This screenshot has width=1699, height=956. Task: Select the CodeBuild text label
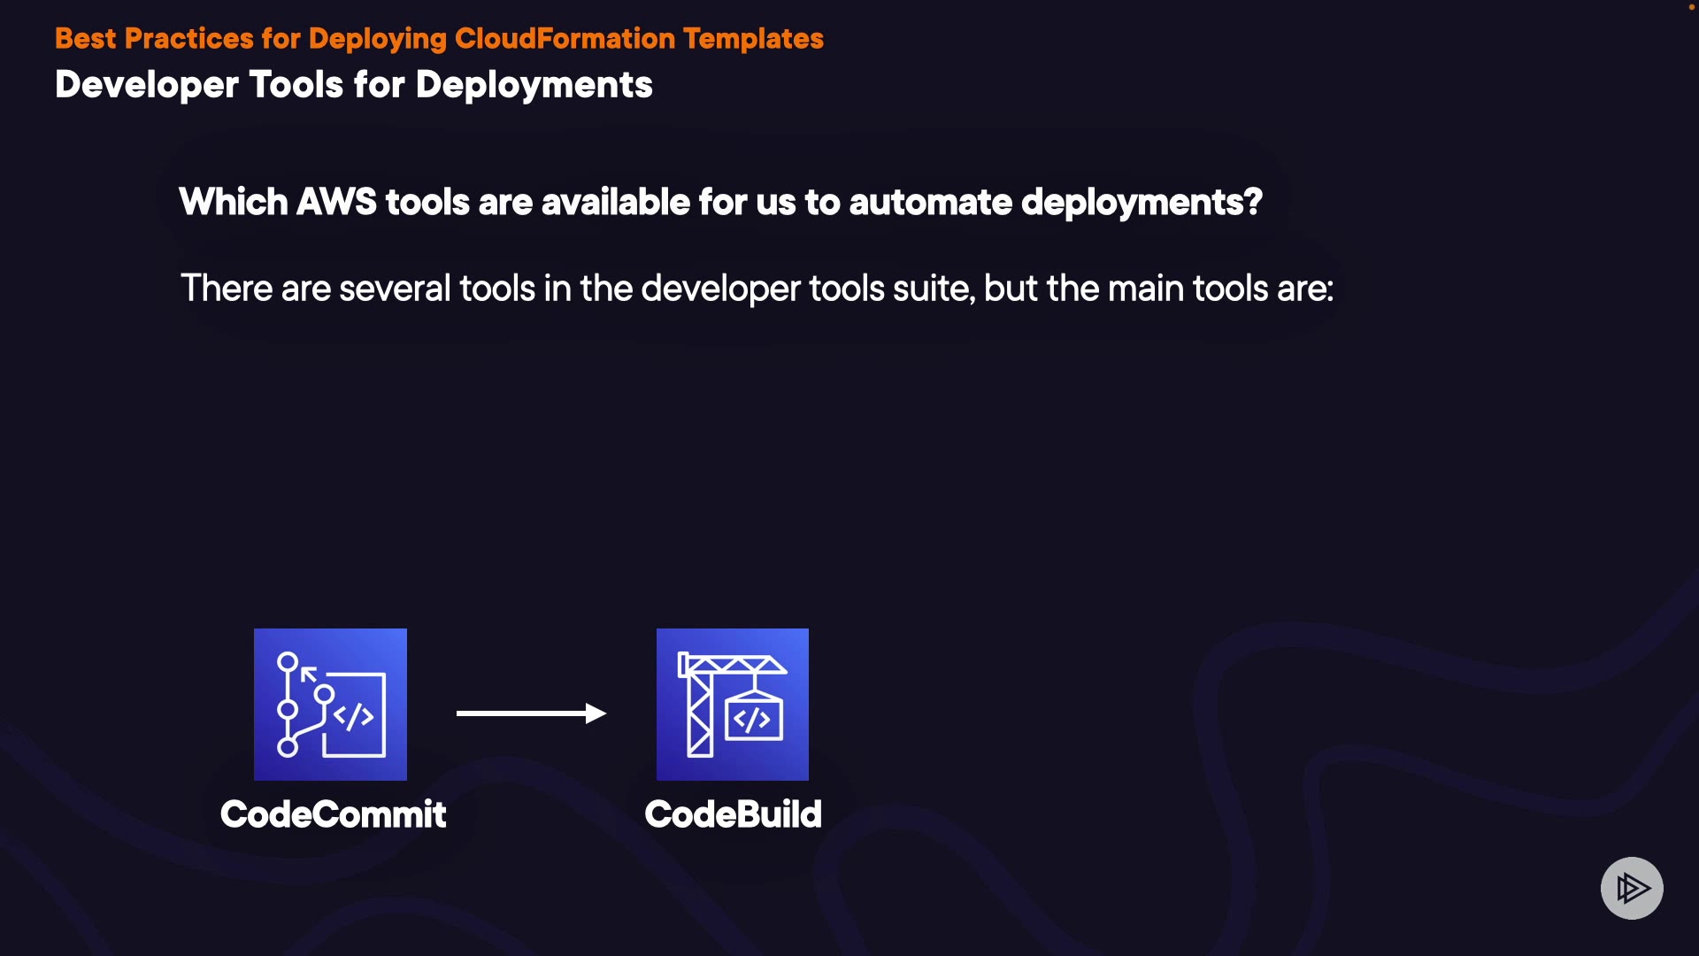[733, 814]
